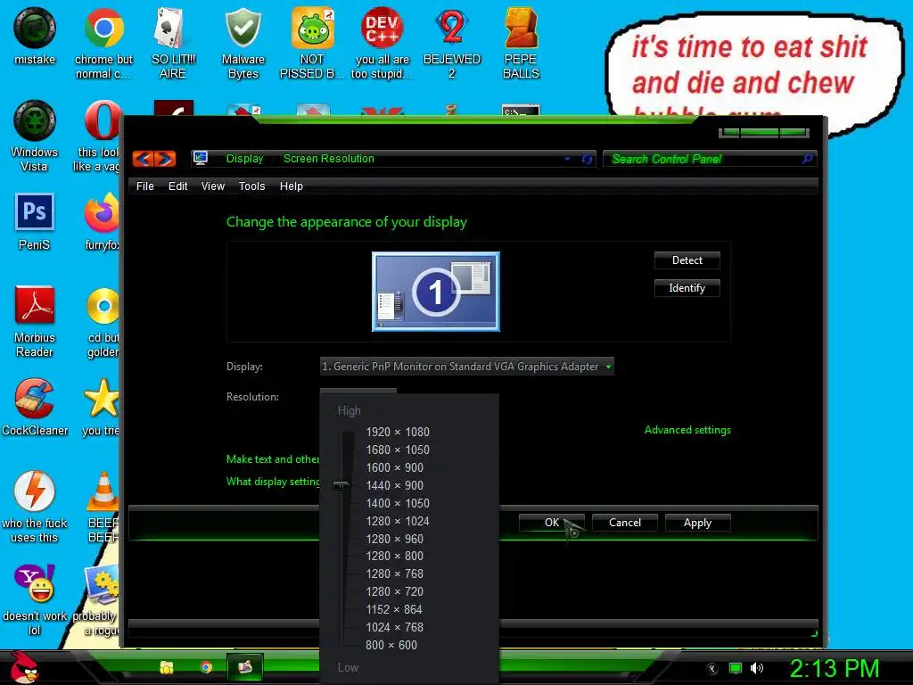Click the OK button
The height and width of the screenshot is (685, 913).
tap(551, 523)
